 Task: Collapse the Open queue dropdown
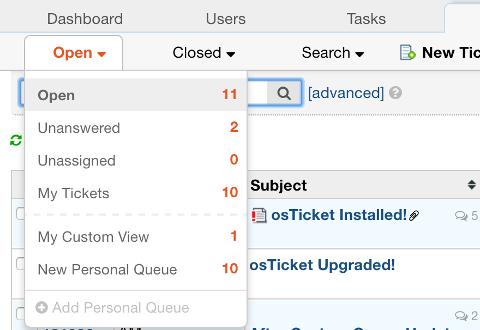tap(74, 52)
